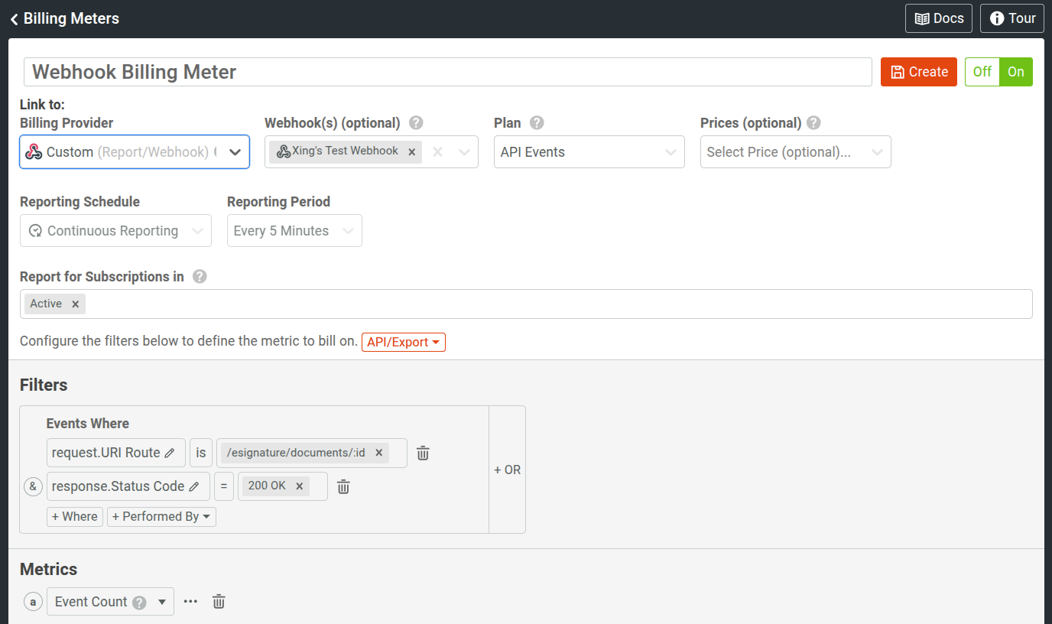The height and width of the screenshot is (624, 1052).
Task: Turn the billing meter Off
Action: (982, 71)
